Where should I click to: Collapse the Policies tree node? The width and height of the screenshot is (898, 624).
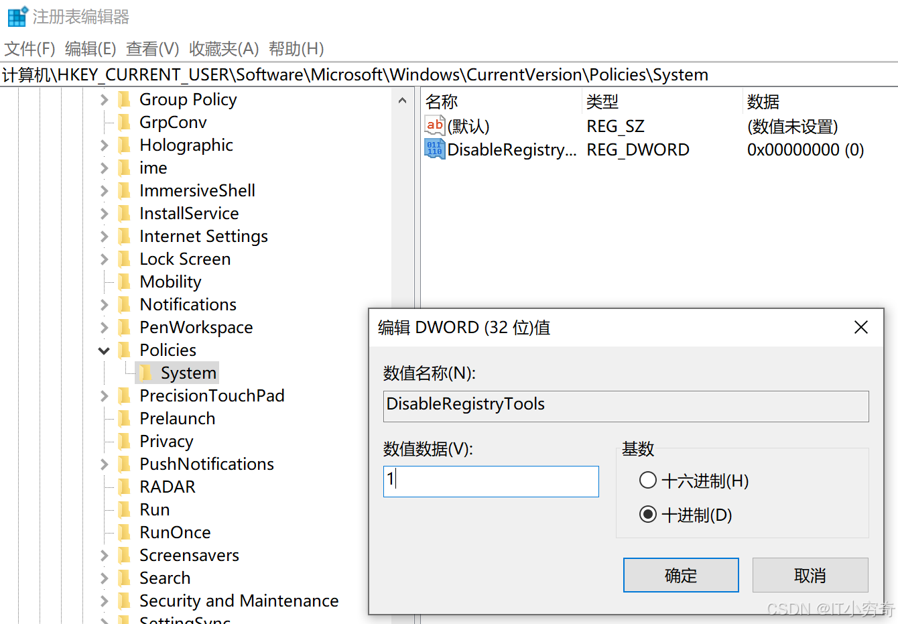(104, 351)
